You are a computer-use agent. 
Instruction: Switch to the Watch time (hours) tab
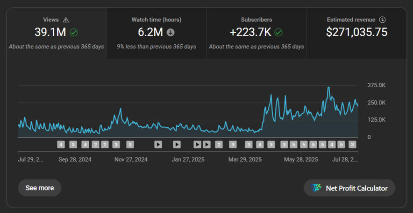[x=157, y=33]
